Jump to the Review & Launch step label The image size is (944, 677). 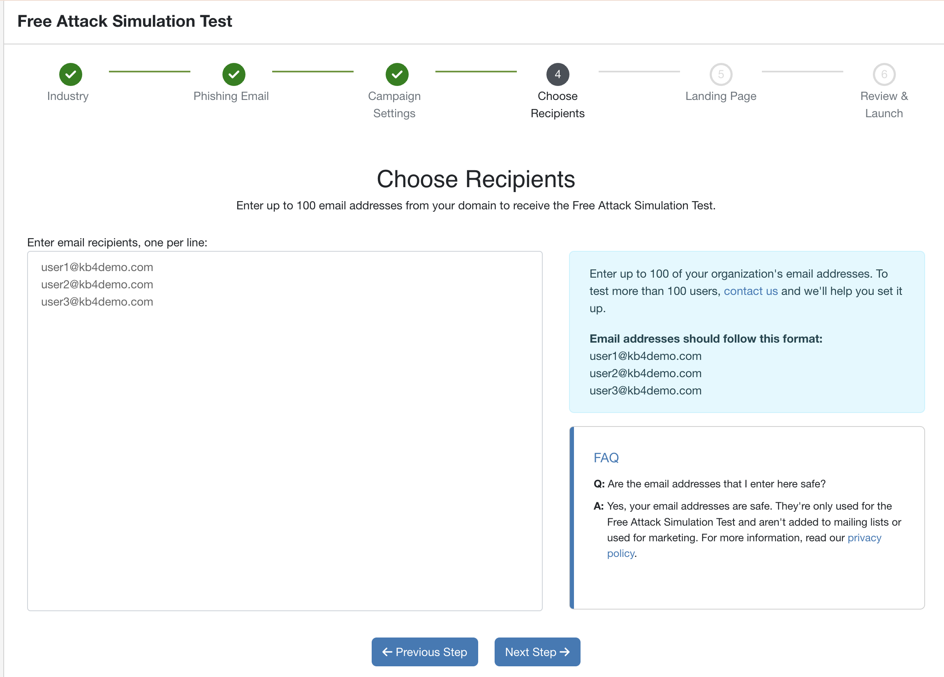pyautogui.click(x=884, y=104)
